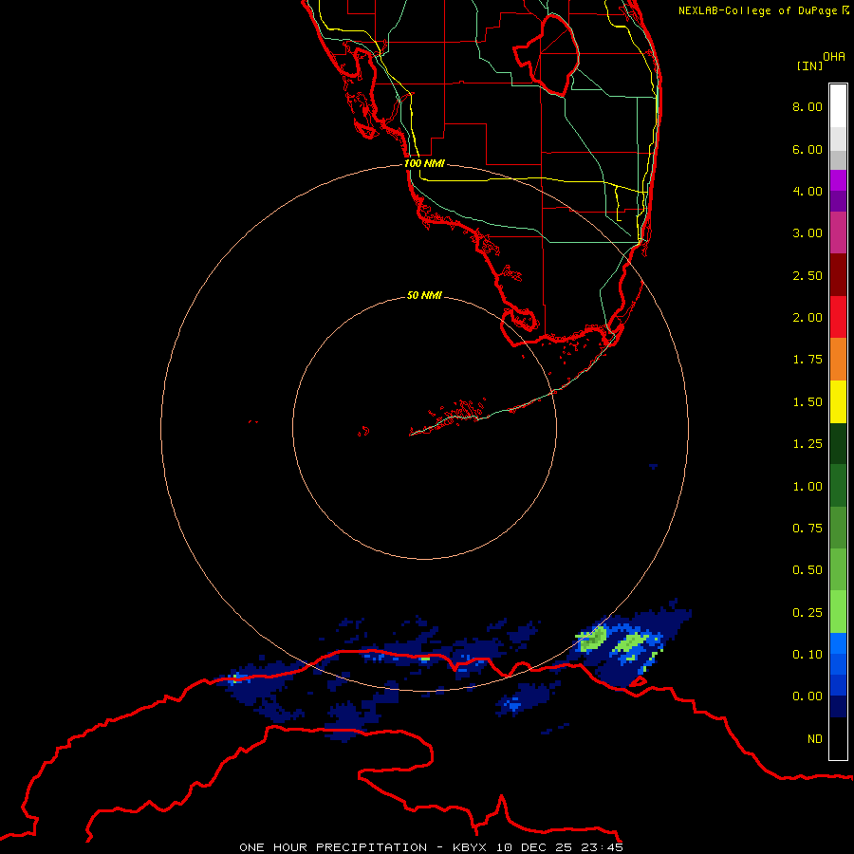Pick the bright red legend swatch
The image size is (854, 854).
(838, 317)
